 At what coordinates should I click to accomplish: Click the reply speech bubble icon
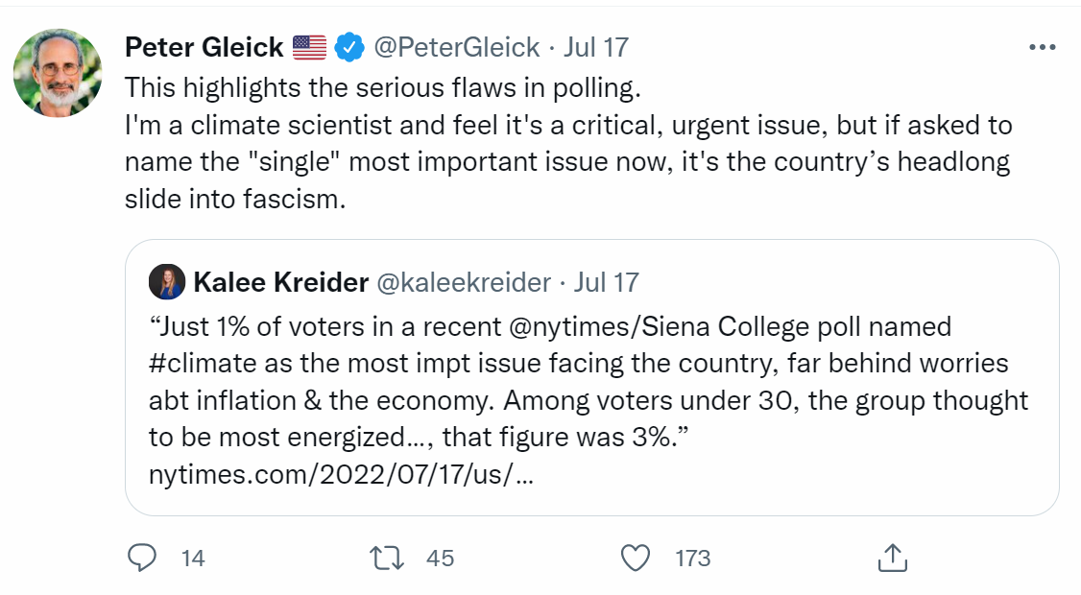click(142, 558)
